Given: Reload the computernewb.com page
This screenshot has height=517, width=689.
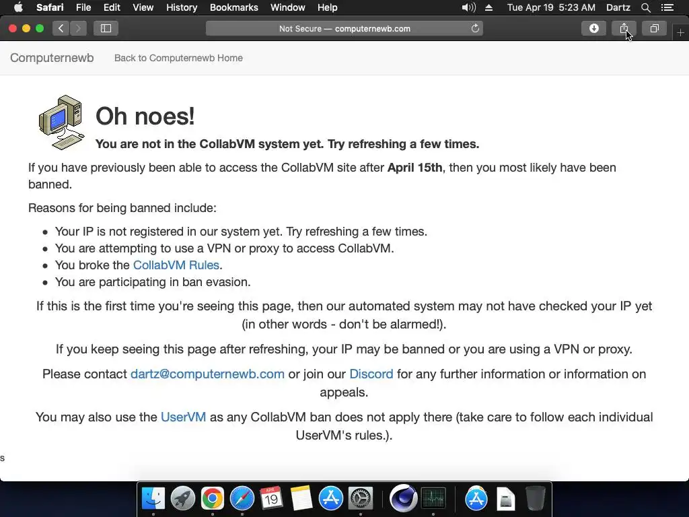Looking at the screenshot, I should pos(475,28).
